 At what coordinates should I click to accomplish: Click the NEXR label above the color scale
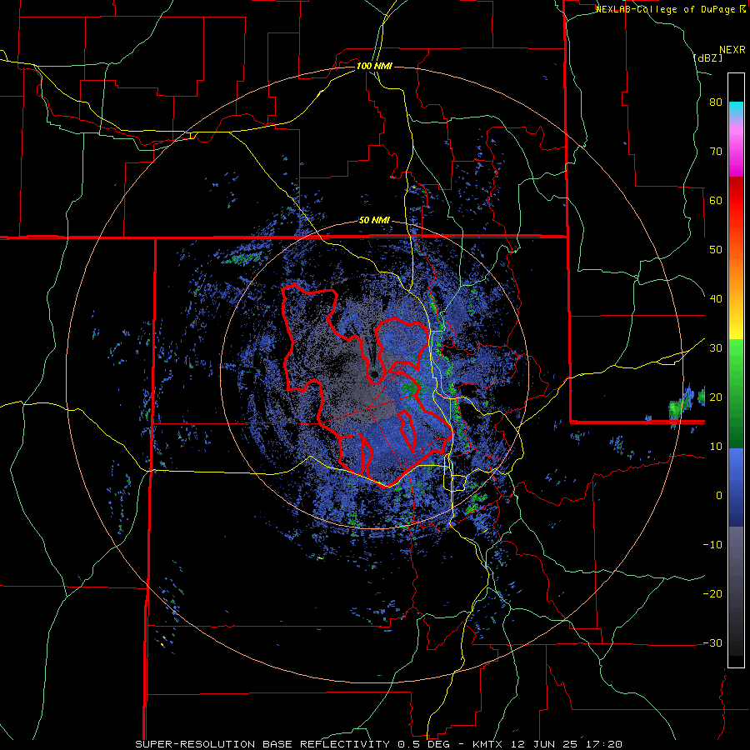tap(732, 50)
